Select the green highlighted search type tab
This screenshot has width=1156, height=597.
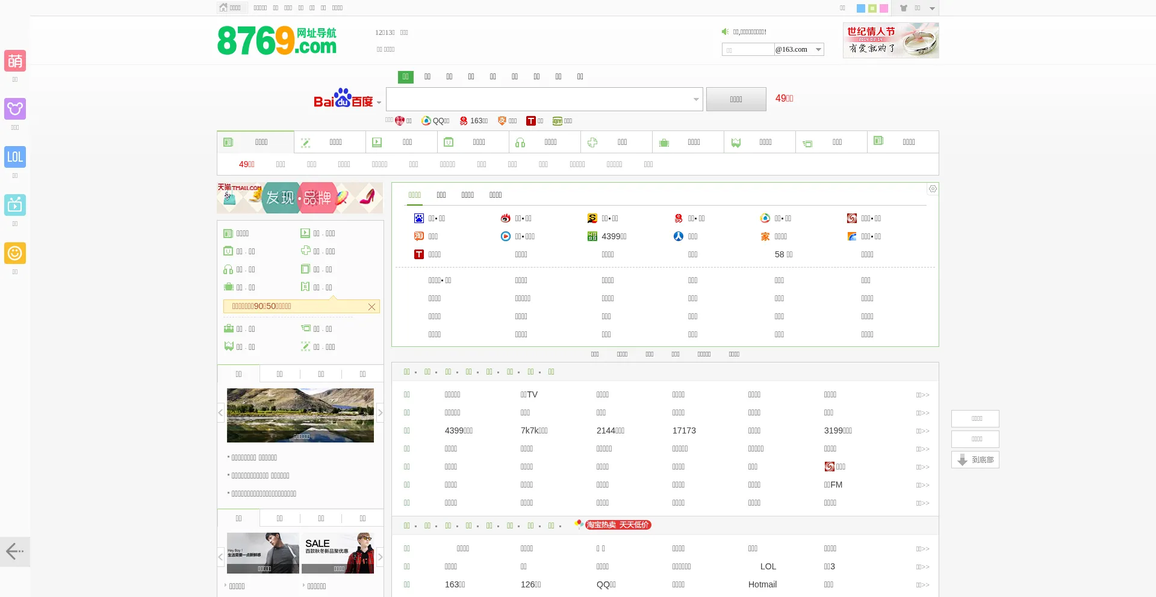(405, 77)
